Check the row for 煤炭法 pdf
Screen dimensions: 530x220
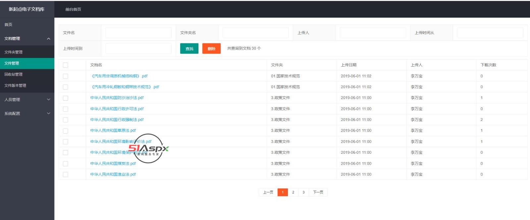(x=66, y=164)
